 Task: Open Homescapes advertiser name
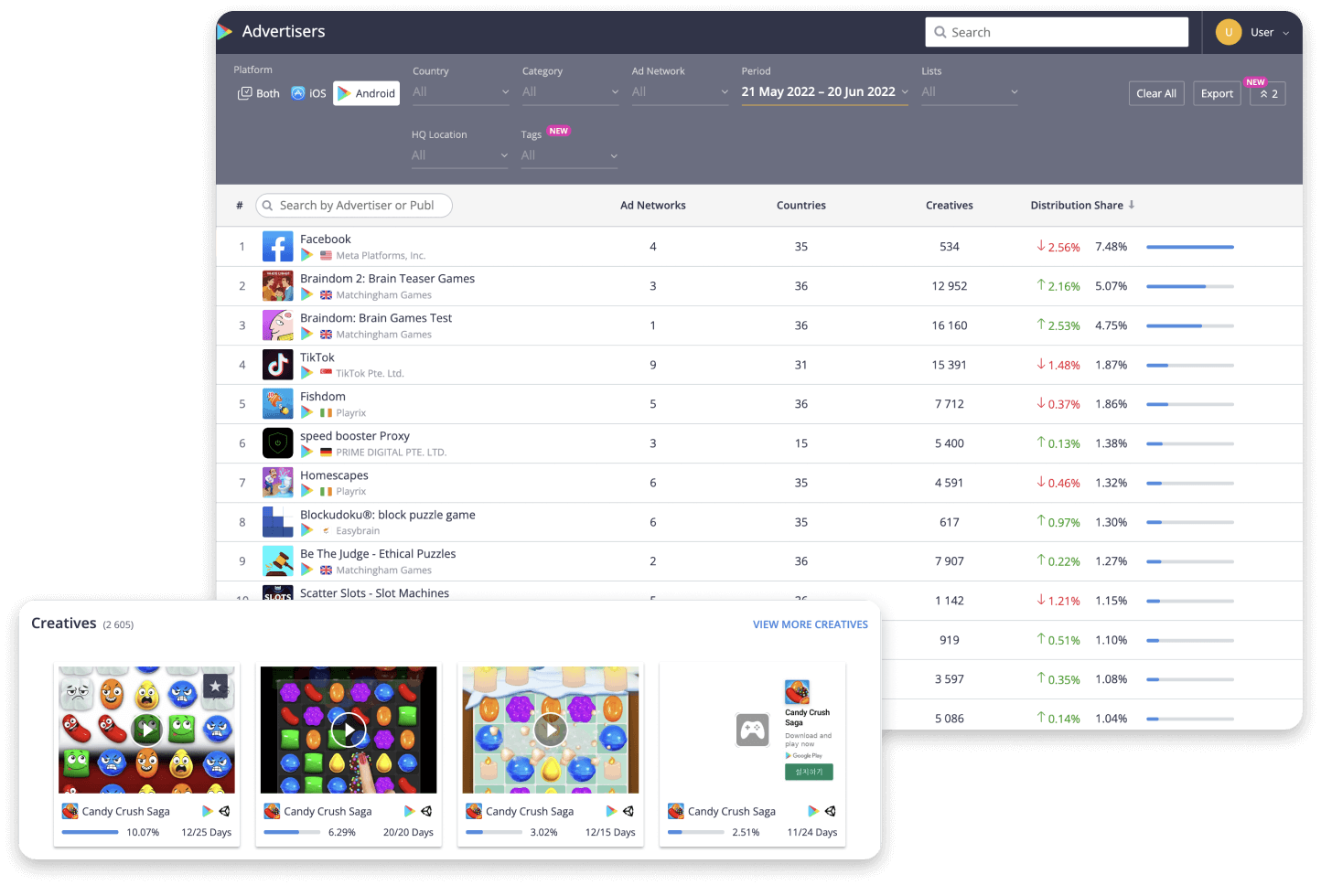[334, 475]
